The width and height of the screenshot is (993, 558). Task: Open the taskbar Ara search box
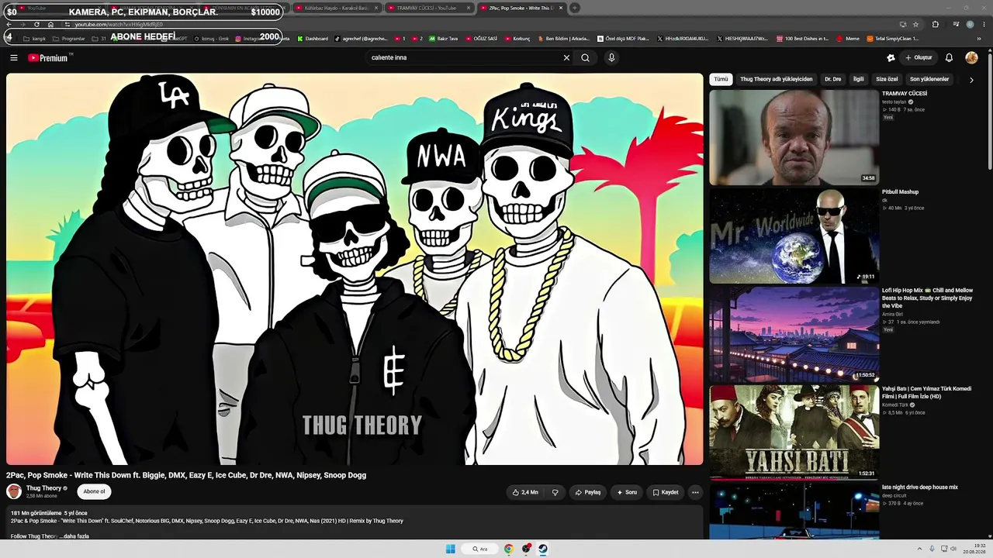click(480, 549)
